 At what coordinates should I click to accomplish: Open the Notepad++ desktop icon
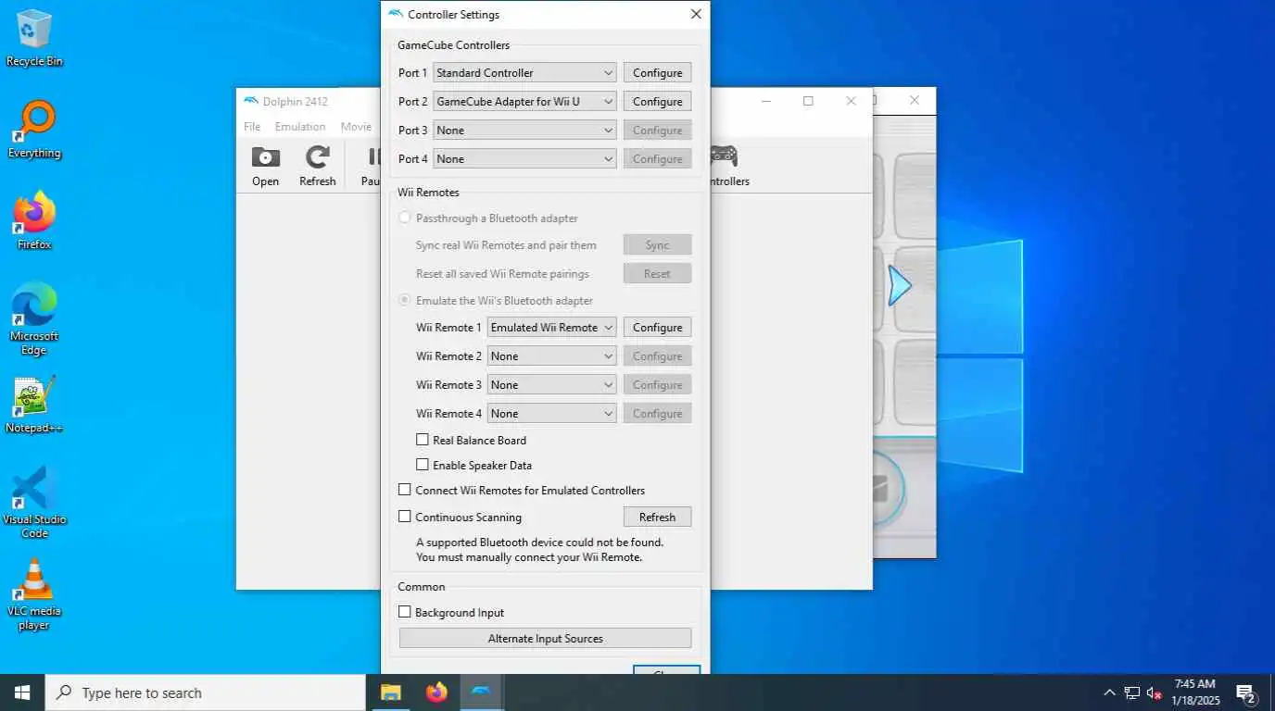point(34,405)
